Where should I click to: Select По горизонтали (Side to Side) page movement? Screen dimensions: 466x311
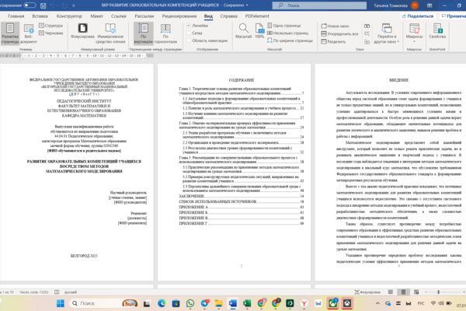click(x=165, y=33)
